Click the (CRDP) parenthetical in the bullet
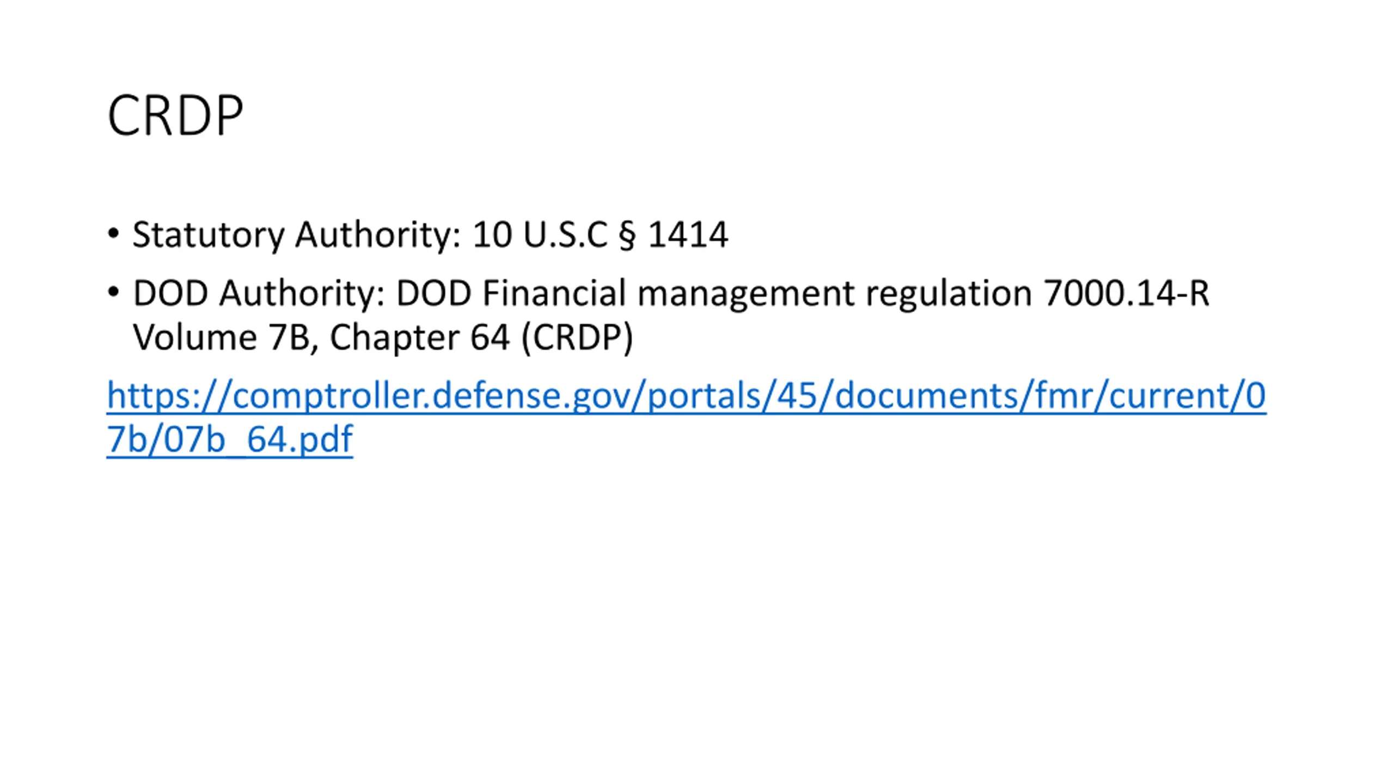1394x784 pixels. click(578, 338)
